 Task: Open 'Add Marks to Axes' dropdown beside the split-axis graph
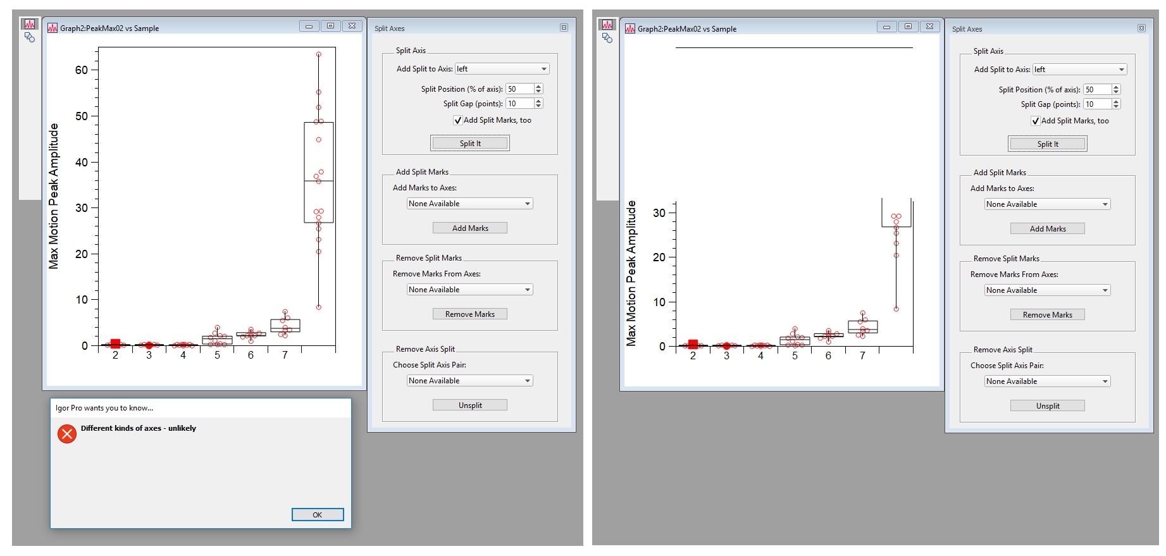point(1047,204)
